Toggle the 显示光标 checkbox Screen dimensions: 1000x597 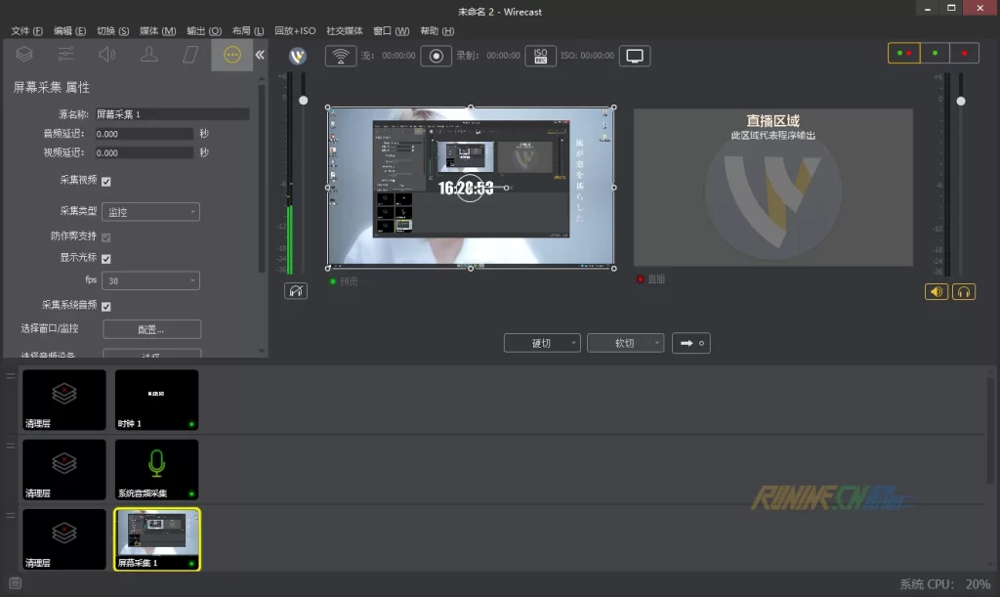pyautogui.click(x=106, y=259)
